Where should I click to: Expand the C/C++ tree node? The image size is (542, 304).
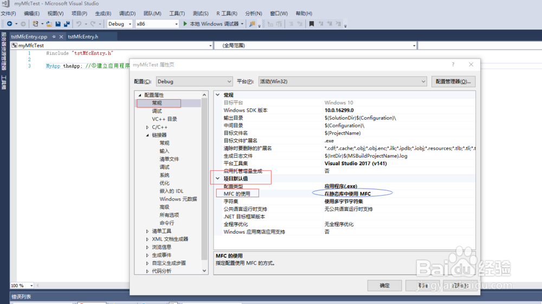coord(147,127)
